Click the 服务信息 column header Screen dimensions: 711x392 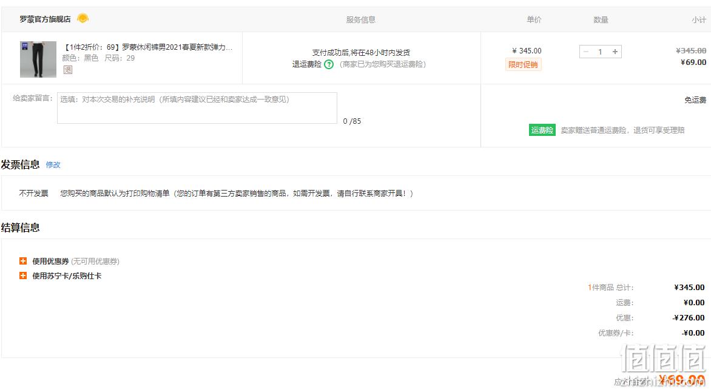[361, 19]
